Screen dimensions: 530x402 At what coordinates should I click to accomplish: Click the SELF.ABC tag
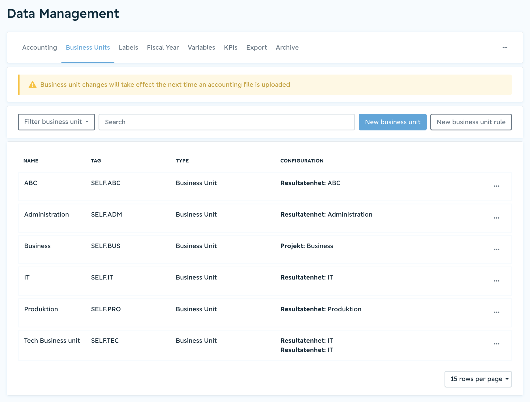click(x=106, y=183)
